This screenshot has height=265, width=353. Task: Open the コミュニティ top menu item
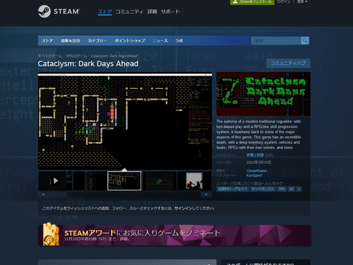pyautogui.click(x=129, y=12)
